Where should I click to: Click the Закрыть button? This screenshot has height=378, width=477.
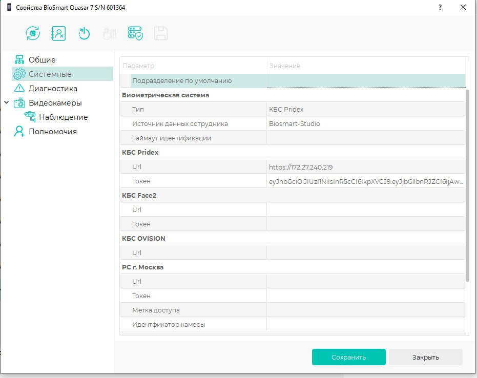click(x=426, y=357)
